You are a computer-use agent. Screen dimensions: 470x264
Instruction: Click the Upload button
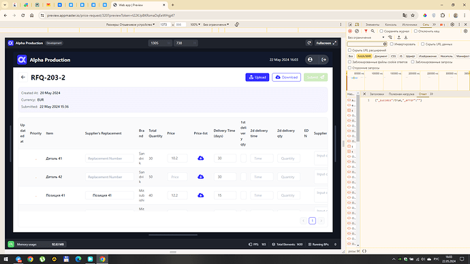(257, 77)
